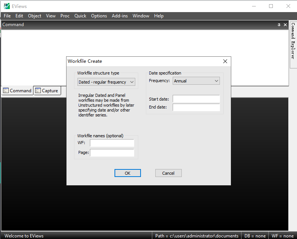Open the Add-ins menu
The height and width of the screenshot is (239, 297).
pyautogui.click(x=120, y=16)
